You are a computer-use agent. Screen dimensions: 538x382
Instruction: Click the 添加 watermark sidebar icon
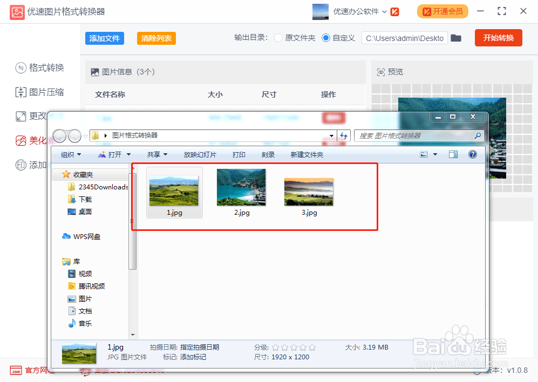[21, 165]
